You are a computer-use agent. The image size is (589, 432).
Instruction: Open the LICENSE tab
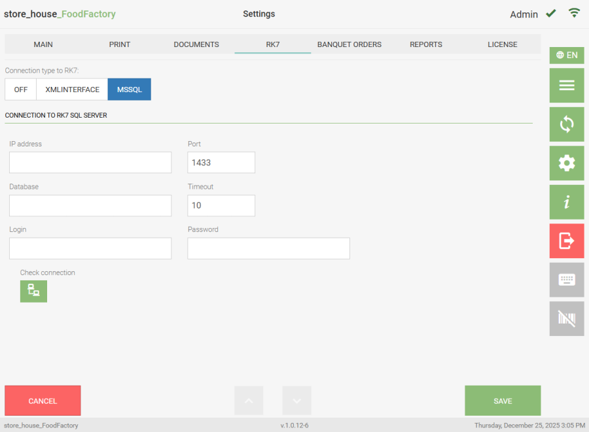[502, 44]
